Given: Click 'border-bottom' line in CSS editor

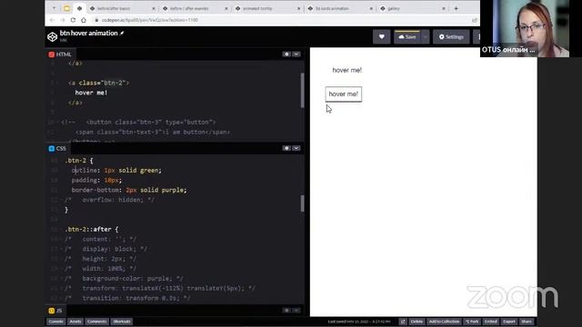Looking at the screenshot, I should (x=129, y=190).
